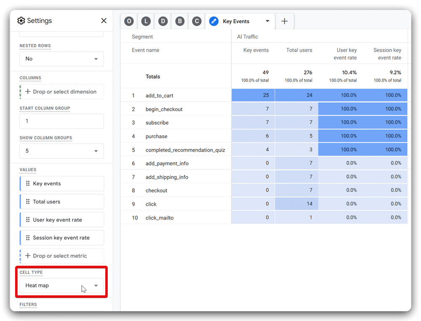Go to the circular 'C' tab
421x321 pixels.
coord(197,21)
